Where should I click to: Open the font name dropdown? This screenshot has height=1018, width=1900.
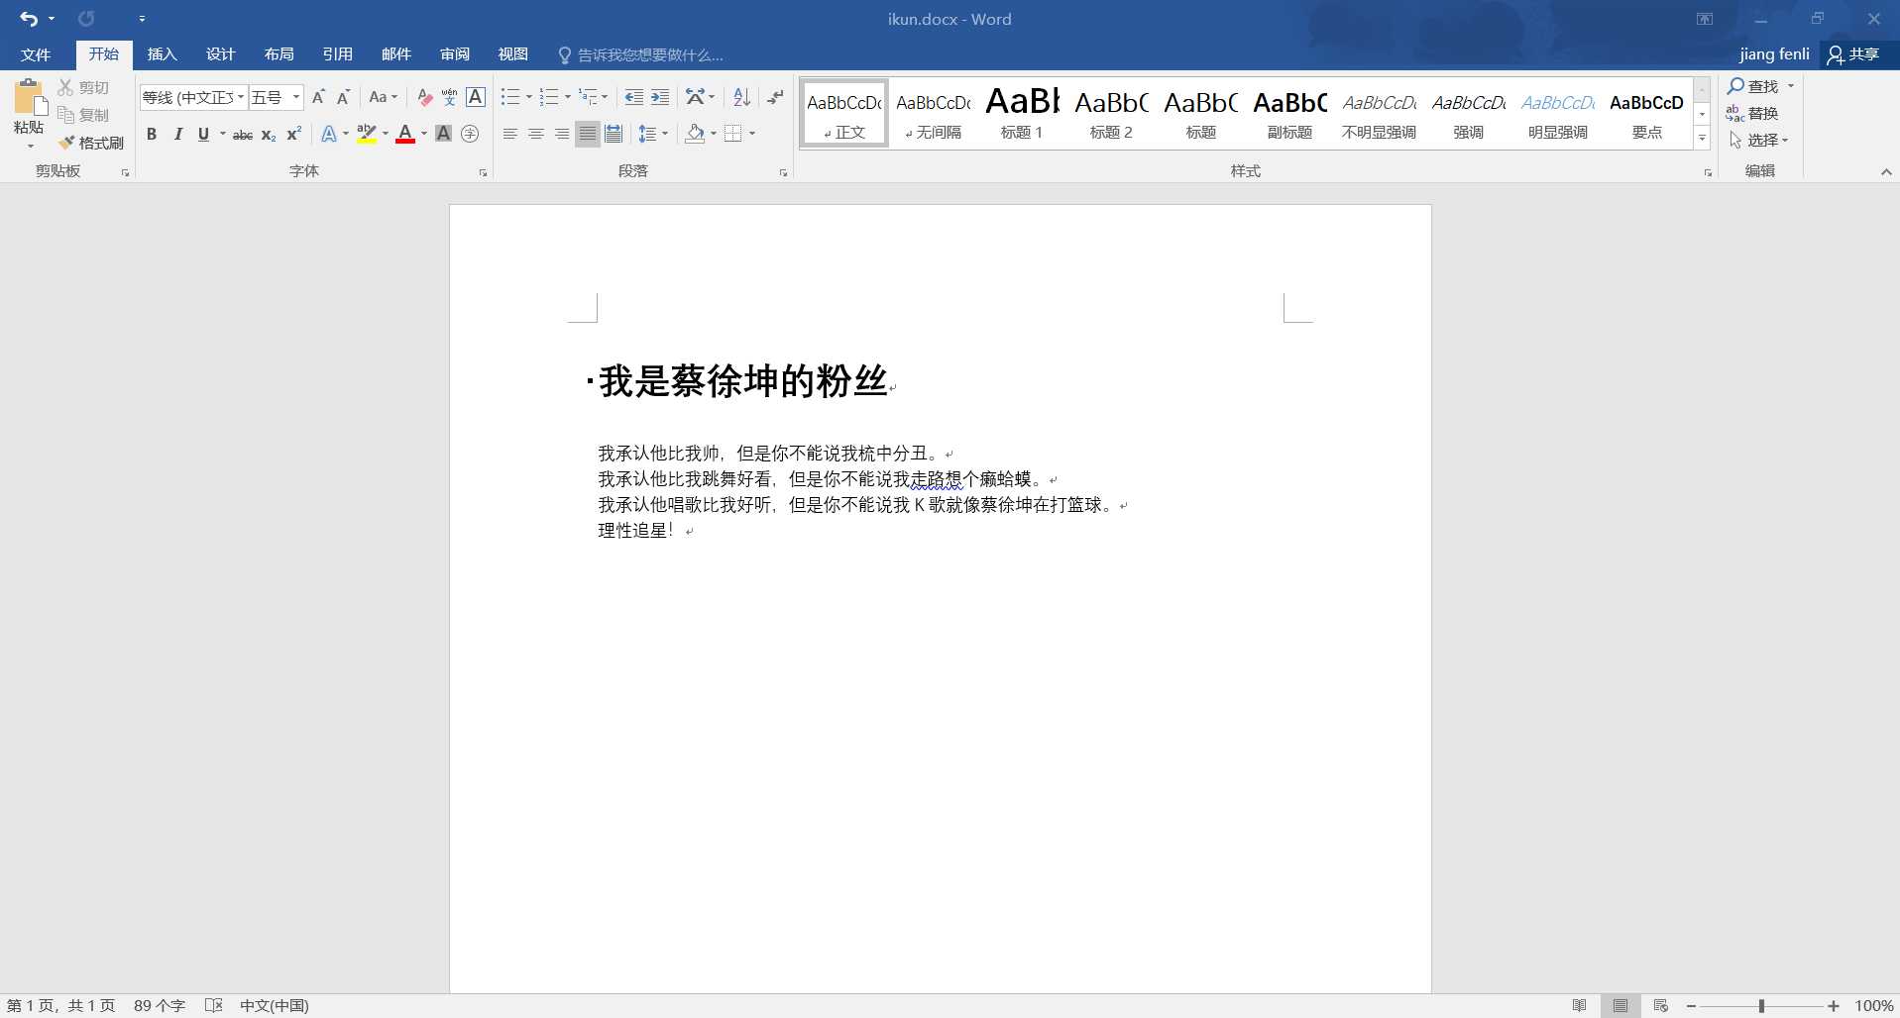(241, 97)
